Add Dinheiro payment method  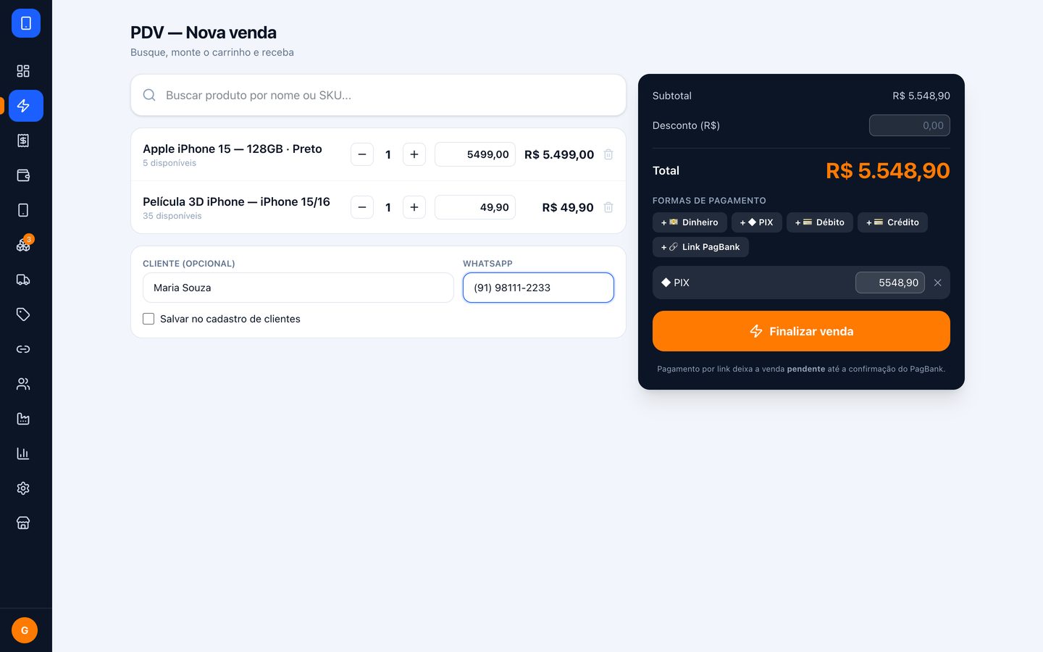click(x=690, y=222)
